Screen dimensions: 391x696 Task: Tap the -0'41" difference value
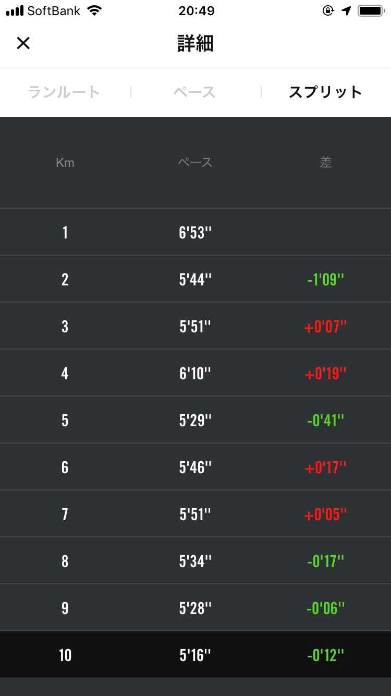[325, 421]
